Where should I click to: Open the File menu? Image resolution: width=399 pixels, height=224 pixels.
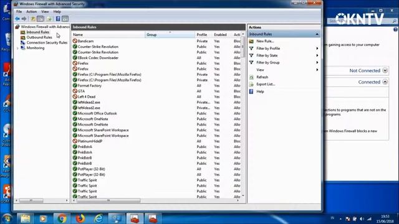[19, 12]
